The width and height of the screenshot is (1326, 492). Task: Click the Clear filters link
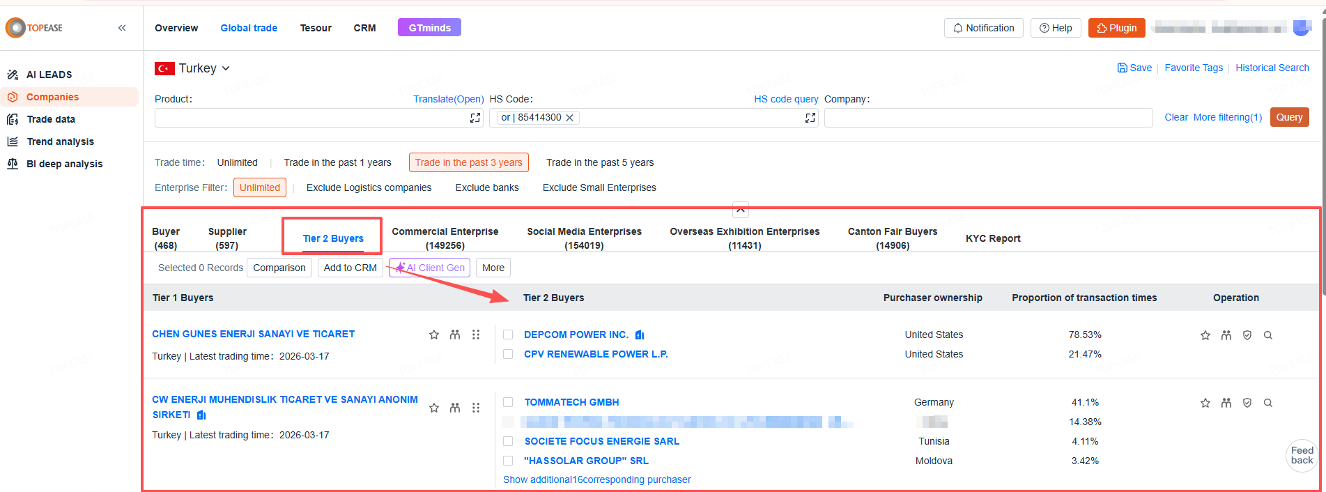1176,117
